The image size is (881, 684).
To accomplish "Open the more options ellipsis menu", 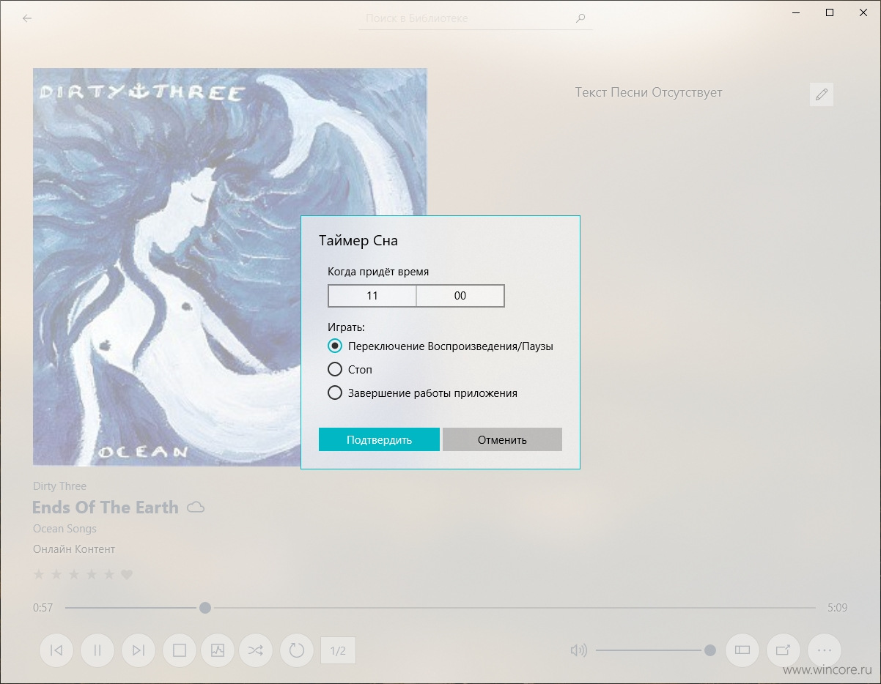I will [x=825, y=650].
